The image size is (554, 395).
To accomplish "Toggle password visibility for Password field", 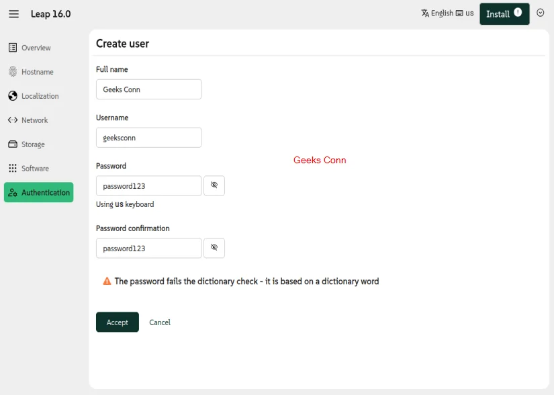I will tap(214, 185).
